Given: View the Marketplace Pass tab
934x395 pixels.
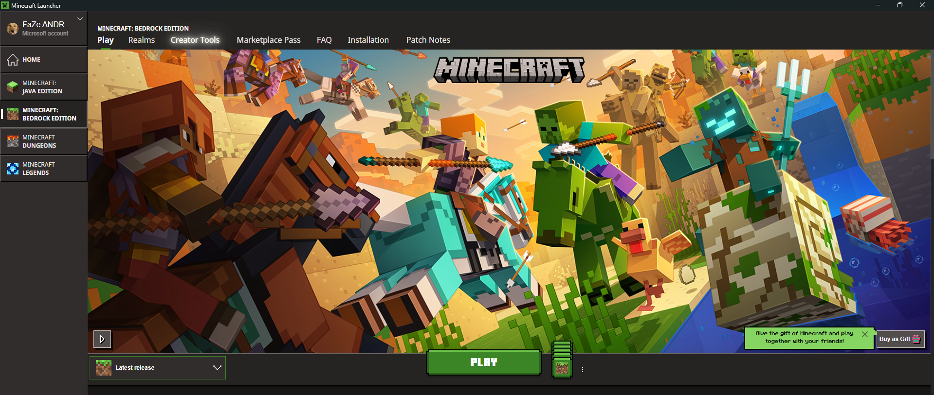Looking at the screenshot, I should pos(269,40).
